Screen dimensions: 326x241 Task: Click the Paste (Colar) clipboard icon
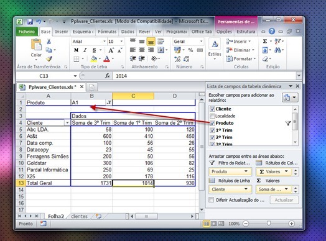[x=36, y=45]
